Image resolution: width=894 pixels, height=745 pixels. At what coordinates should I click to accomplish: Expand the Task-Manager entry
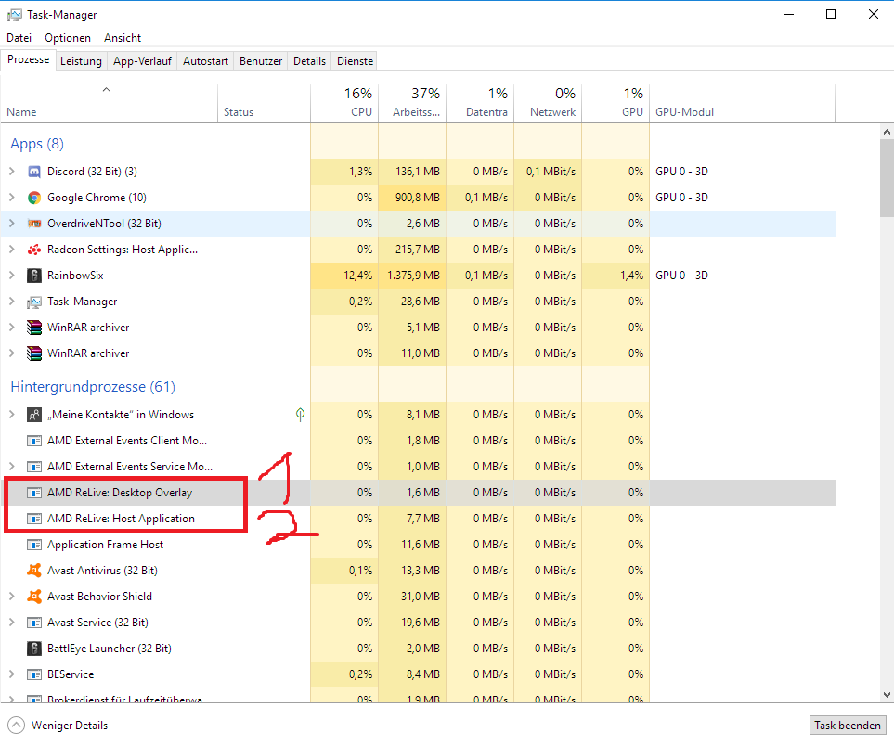click(x=12, y=302)
